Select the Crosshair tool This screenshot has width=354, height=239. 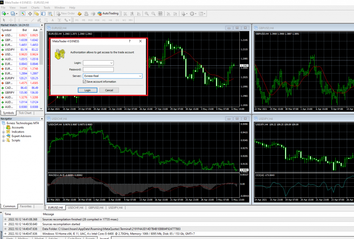[11, 20]
